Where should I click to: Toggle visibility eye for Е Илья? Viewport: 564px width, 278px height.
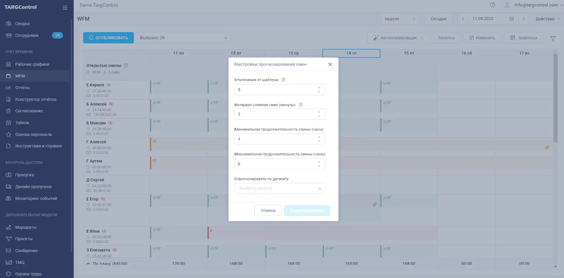click(x=104, y=231)
